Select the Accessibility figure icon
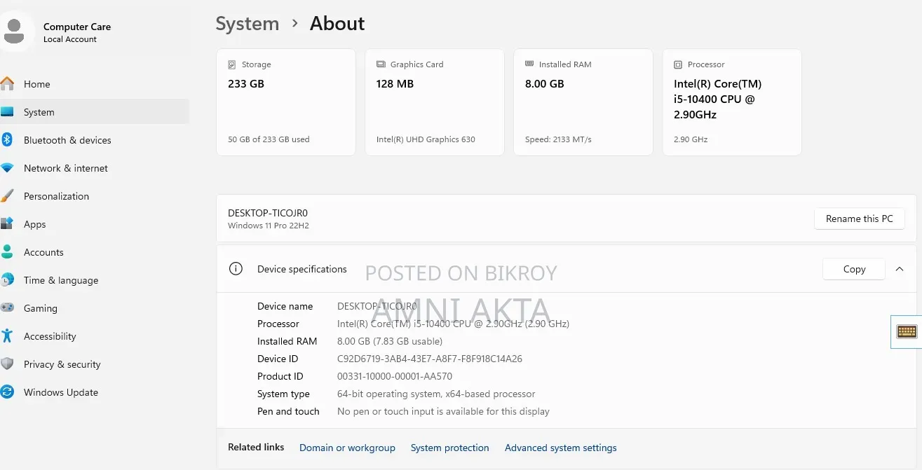 [x=7, y=336]
